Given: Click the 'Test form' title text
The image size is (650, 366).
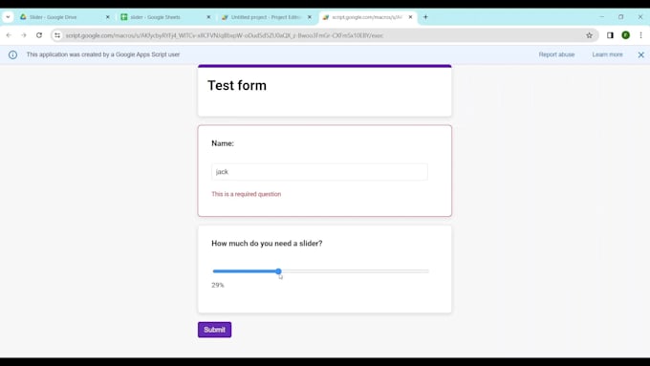Looking at the screenshot, I should coord(237,85).
